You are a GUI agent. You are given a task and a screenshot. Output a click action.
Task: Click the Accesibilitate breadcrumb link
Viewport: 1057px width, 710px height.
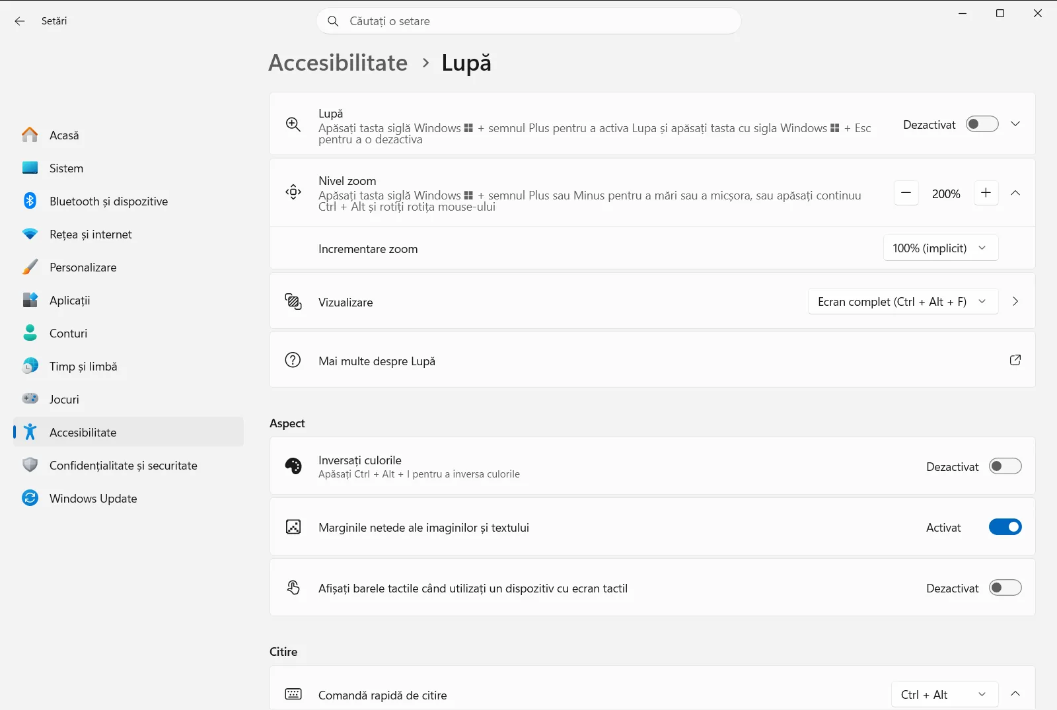click(x=338, y=63)
